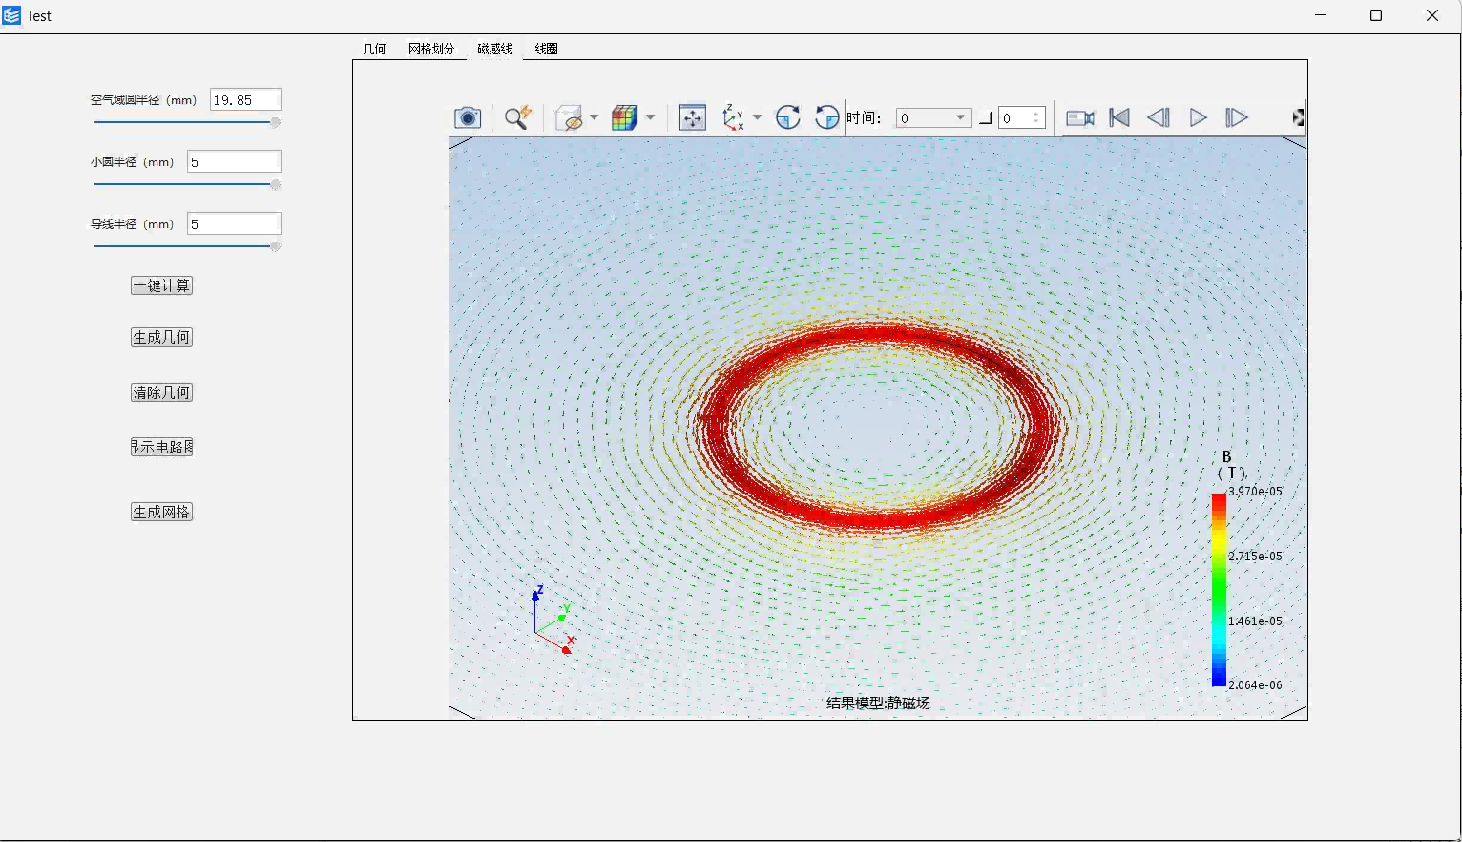The height and width of the screenshot is (842, 1462).
Task: Click the camera snapshot icon
Action: (x=468, y=117)
